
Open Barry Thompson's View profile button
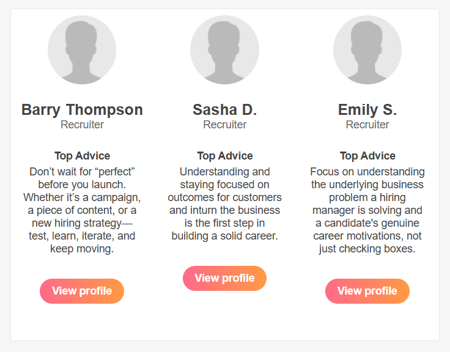pyautogui.click(x=82, y=291)
